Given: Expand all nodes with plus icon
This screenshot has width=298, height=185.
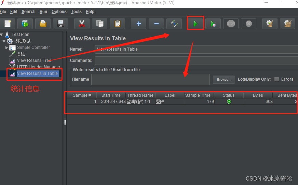Looking at the screenshot, I should coord(138,24).
